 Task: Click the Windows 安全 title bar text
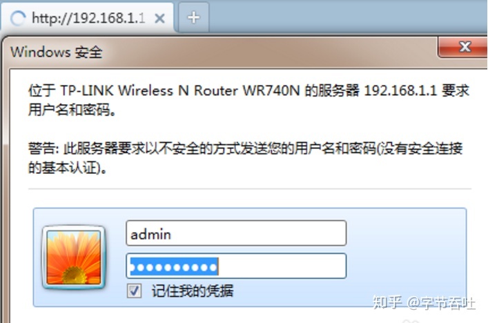[x=57, y=52]
